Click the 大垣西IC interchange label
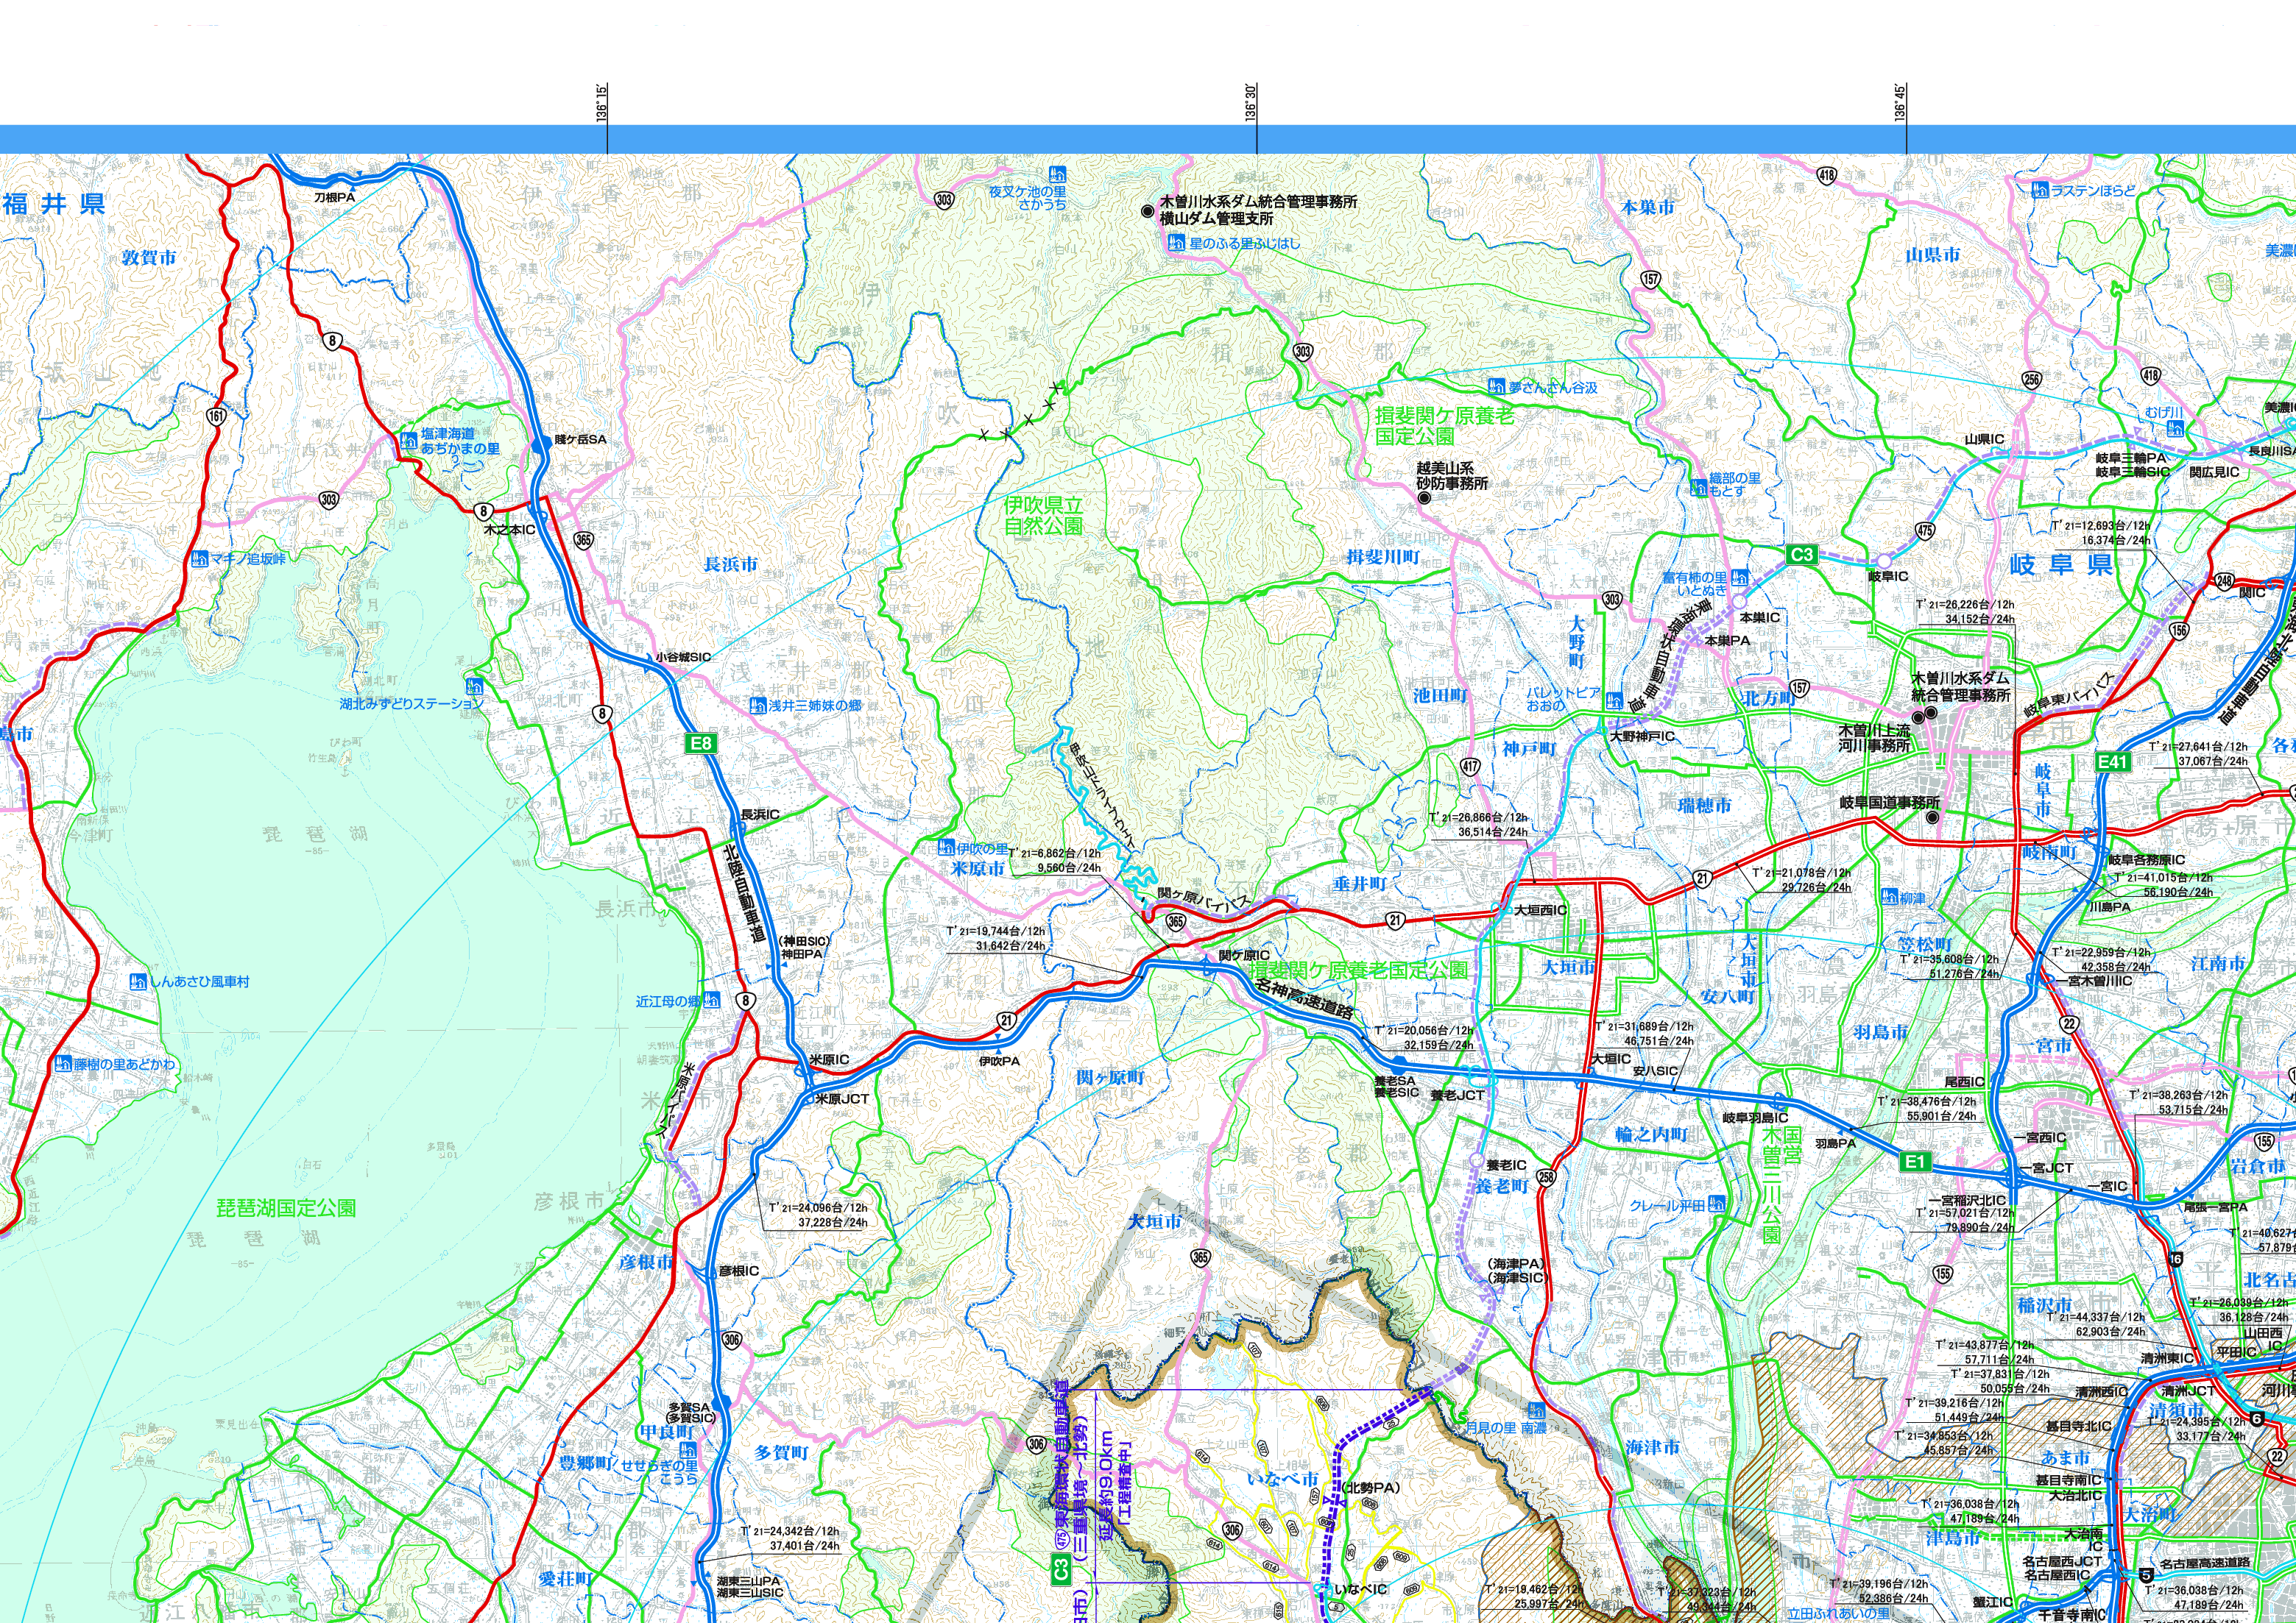2296x1623 pixels. pos(1541,910)
